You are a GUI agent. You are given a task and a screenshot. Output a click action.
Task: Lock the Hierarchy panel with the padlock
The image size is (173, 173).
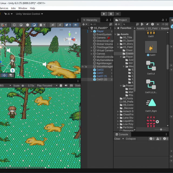[x=107, y=20]
